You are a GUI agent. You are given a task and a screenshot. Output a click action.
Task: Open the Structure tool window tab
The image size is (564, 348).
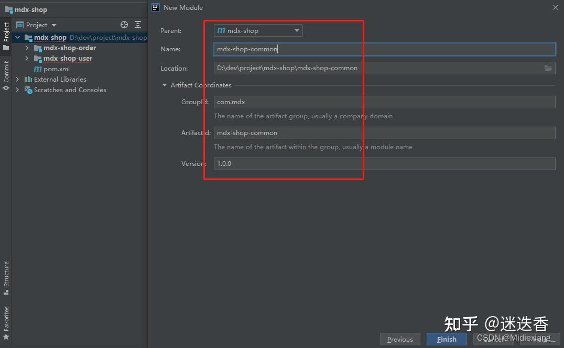point(6,278)
